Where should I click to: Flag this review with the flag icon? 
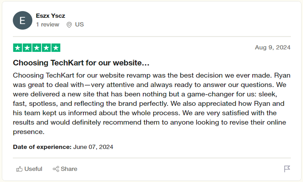tap(287, 169)
